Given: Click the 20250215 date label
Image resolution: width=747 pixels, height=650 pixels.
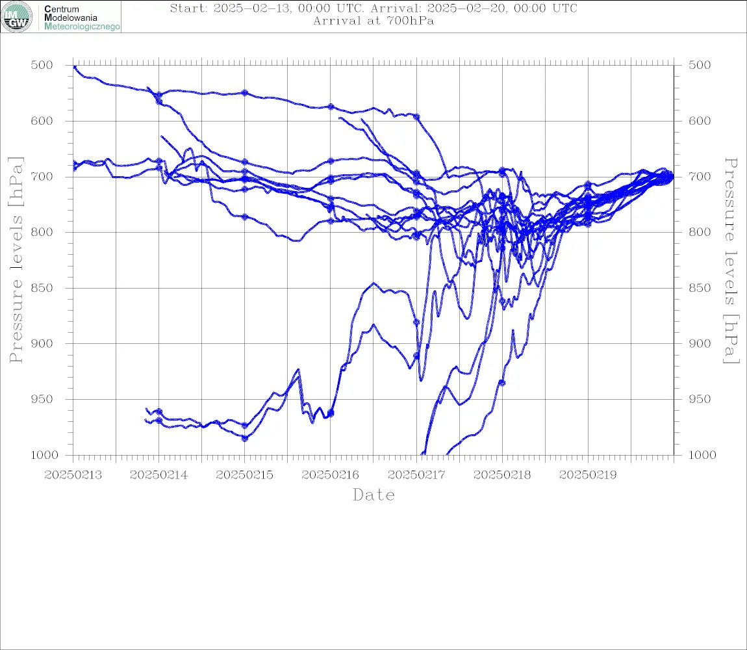Looking at the screenshot, I should click(x=244, y=475).
